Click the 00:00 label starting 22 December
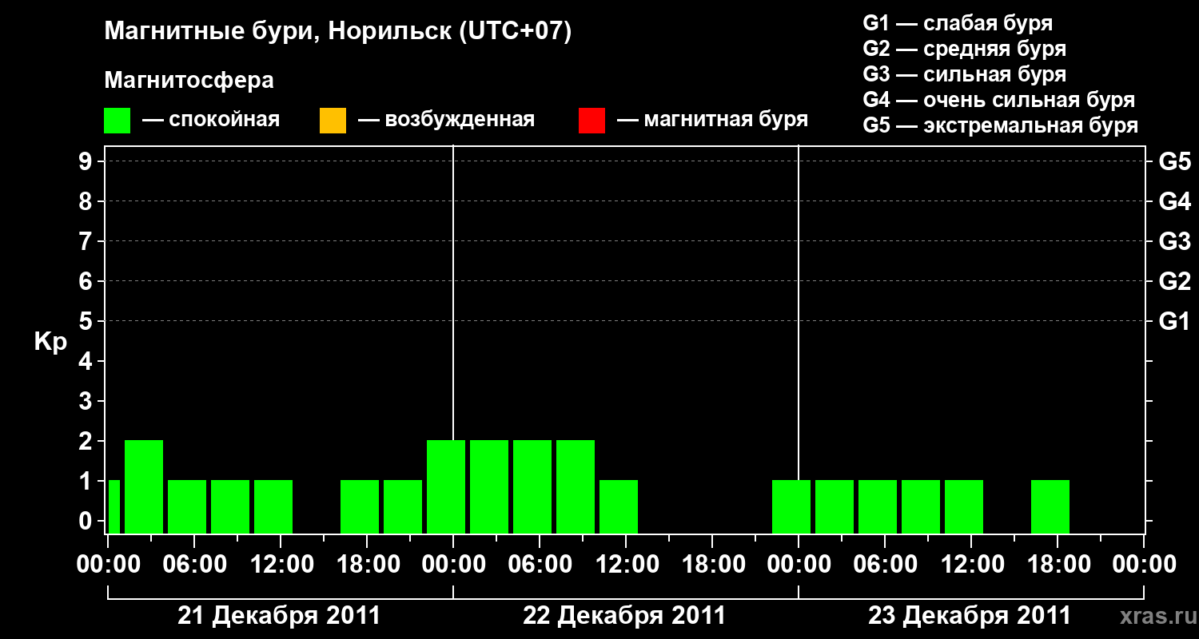Screen dimensions: 1199x639 coord(453,564)
